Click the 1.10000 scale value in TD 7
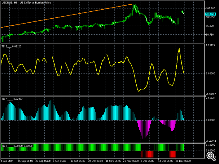 [x=211, y=145]
